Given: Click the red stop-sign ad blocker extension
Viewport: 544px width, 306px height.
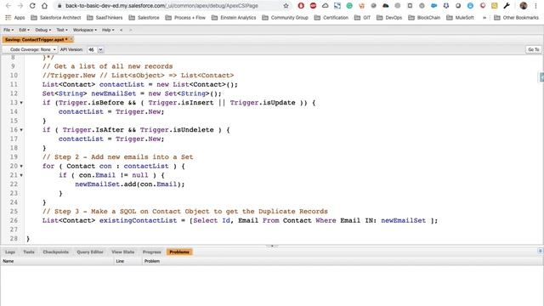Looking at the screenshot, I should (313, 6).
